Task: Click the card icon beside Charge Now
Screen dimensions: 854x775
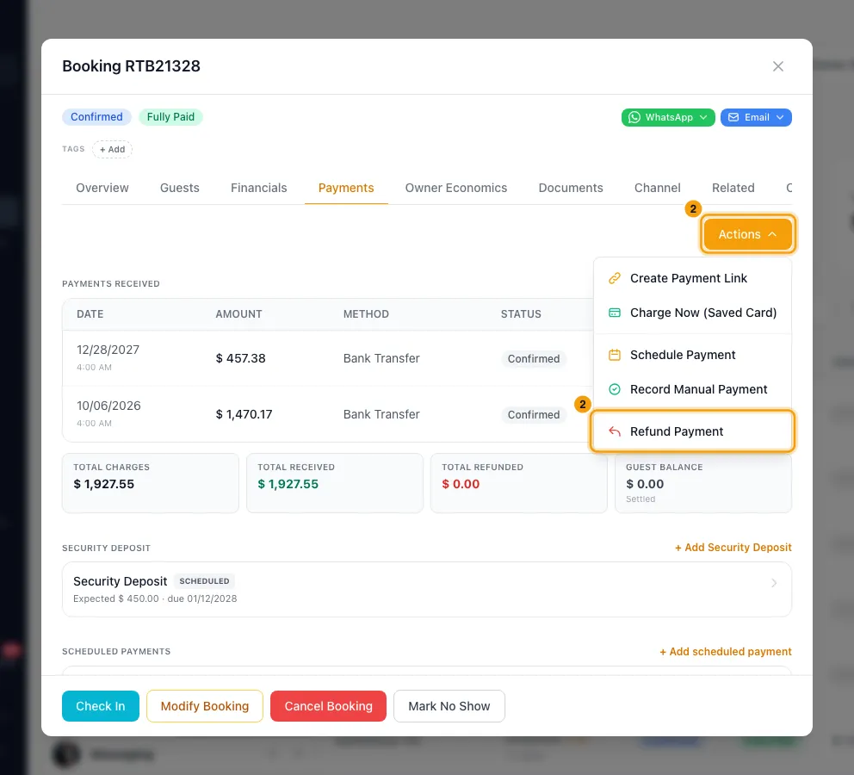Action: click(x=615, y=313)
